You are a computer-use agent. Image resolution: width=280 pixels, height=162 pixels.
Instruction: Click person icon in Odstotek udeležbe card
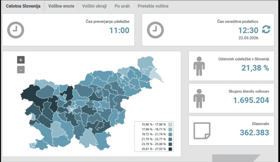199,66
